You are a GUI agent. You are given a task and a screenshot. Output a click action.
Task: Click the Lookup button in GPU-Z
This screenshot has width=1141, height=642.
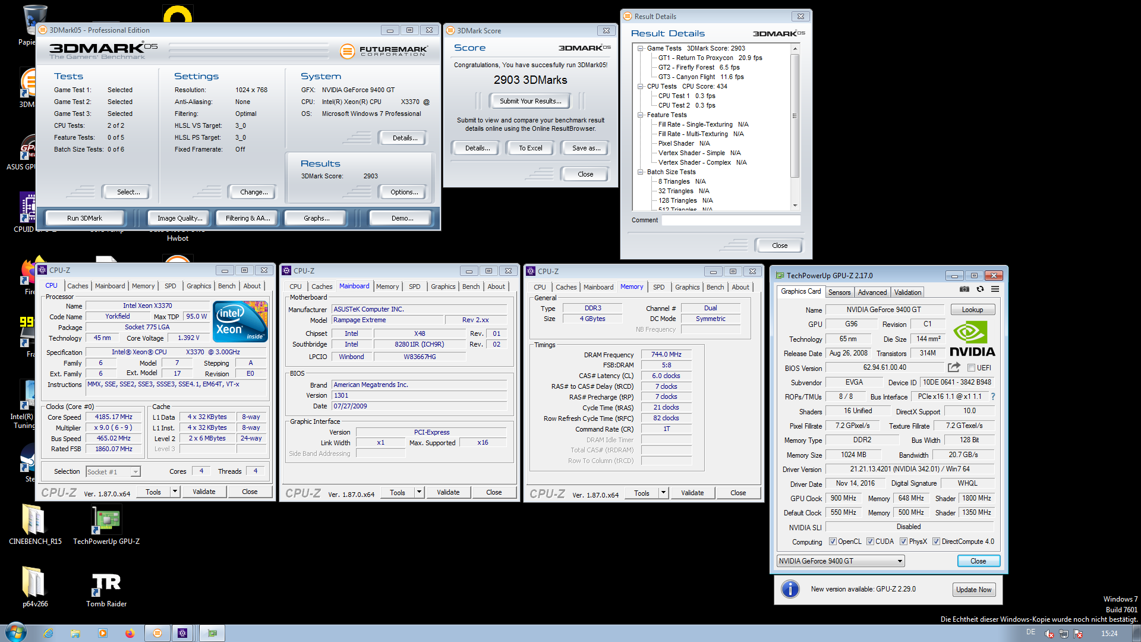click(972, 310)
